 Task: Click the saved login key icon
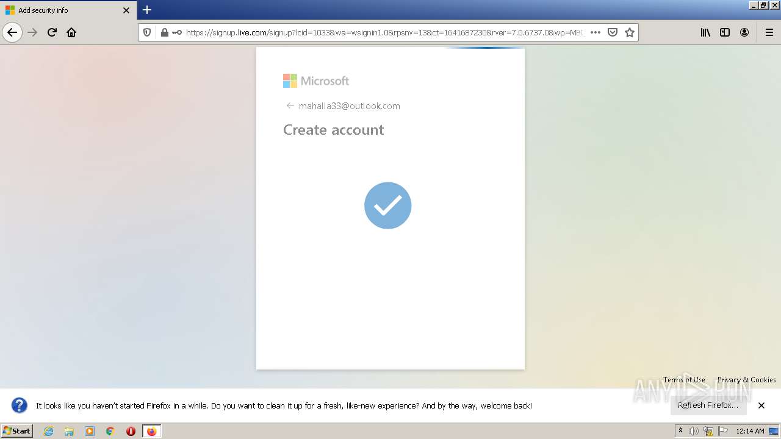(177, 32)
